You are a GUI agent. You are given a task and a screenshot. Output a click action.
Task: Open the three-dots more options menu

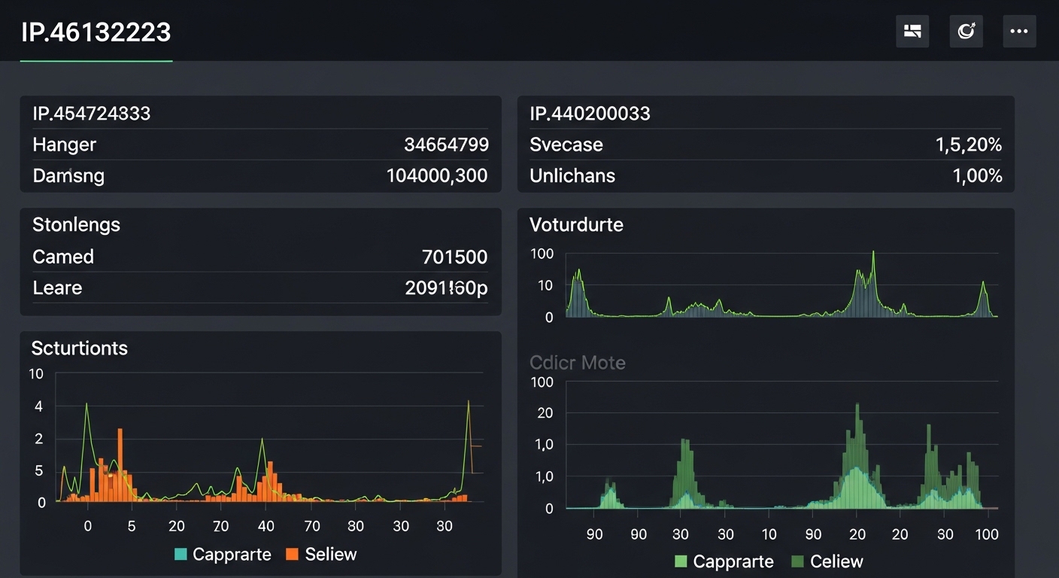(1019, 32)
